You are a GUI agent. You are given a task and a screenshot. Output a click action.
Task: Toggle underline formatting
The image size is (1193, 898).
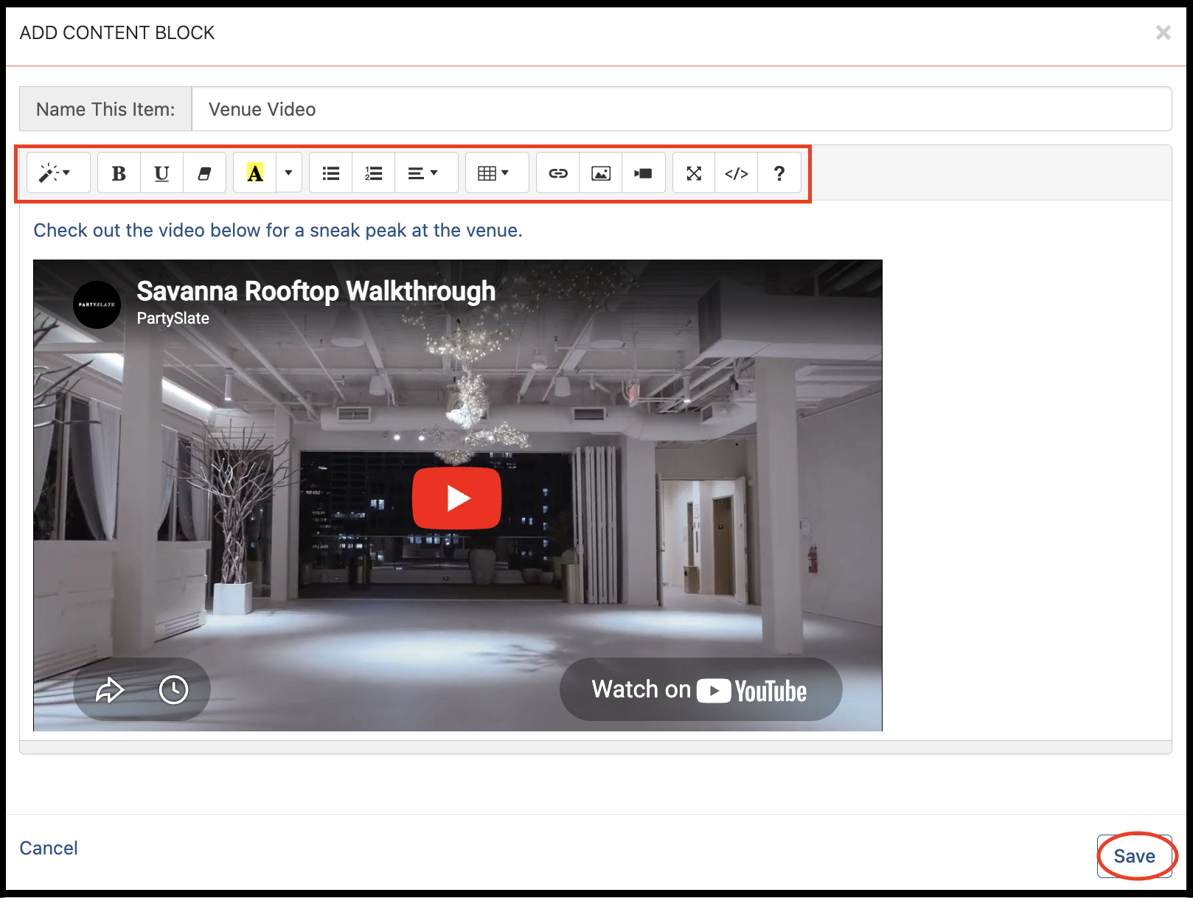click(x=161, y=173)
